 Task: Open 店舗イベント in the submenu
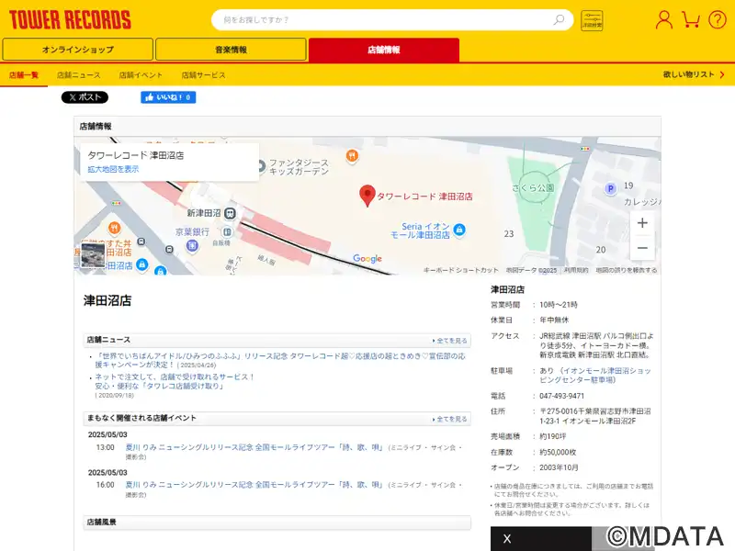[141, 75]
